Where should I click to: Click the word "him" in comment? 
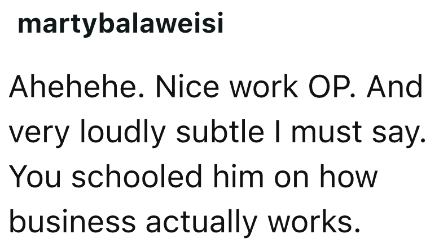tap(239, 177)
